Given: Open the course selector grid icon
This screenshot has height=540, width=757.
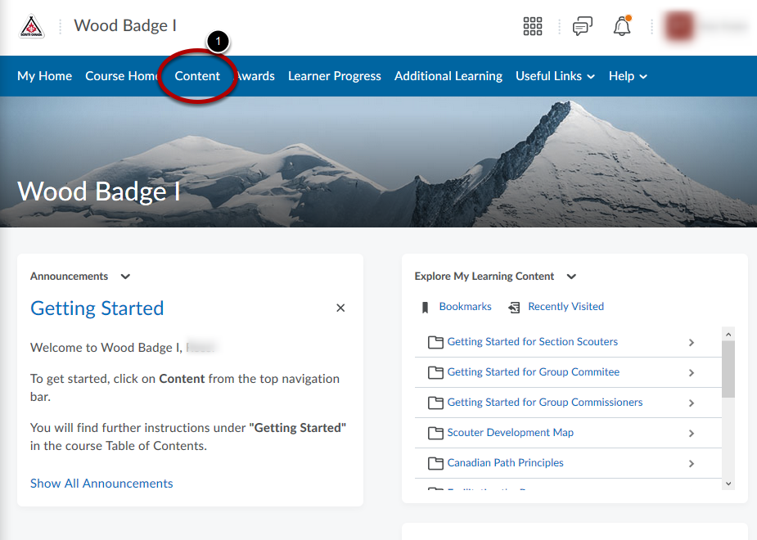Looking at the screenshot, I should pos(533,26).
